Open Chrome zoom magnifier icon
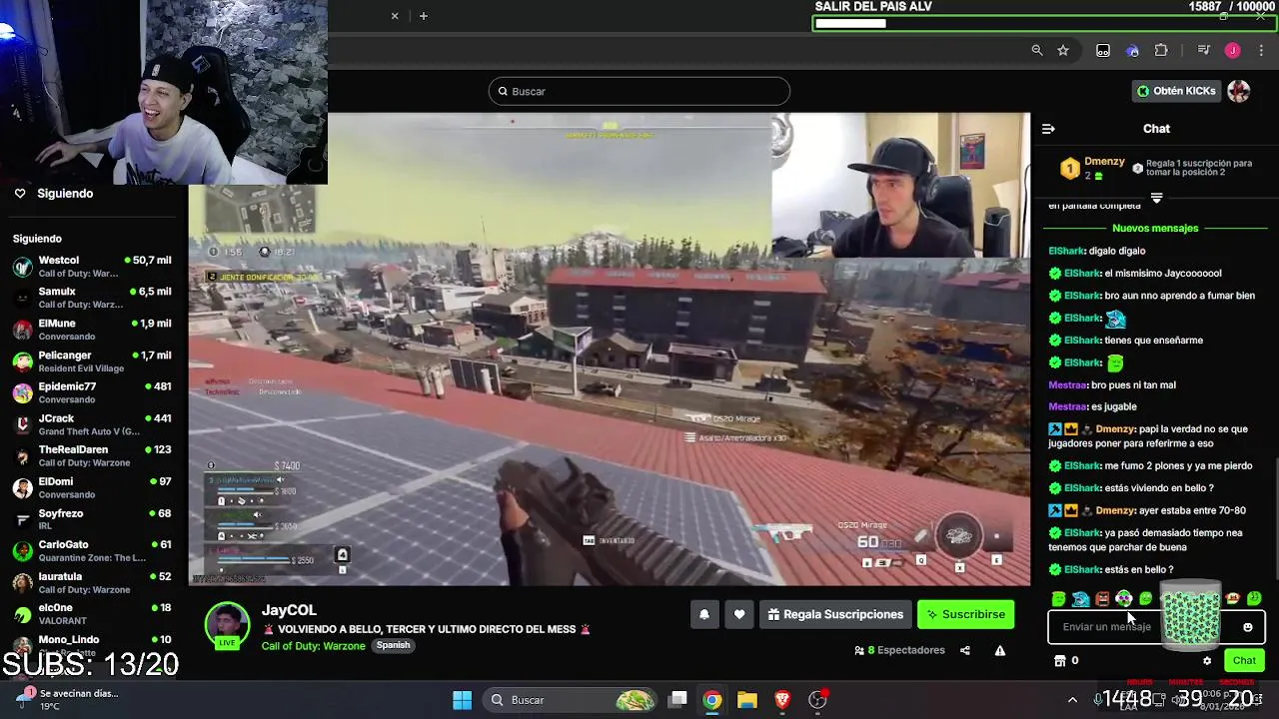The width and height of the screenshot is (1279, 719). coord(1037,50)
